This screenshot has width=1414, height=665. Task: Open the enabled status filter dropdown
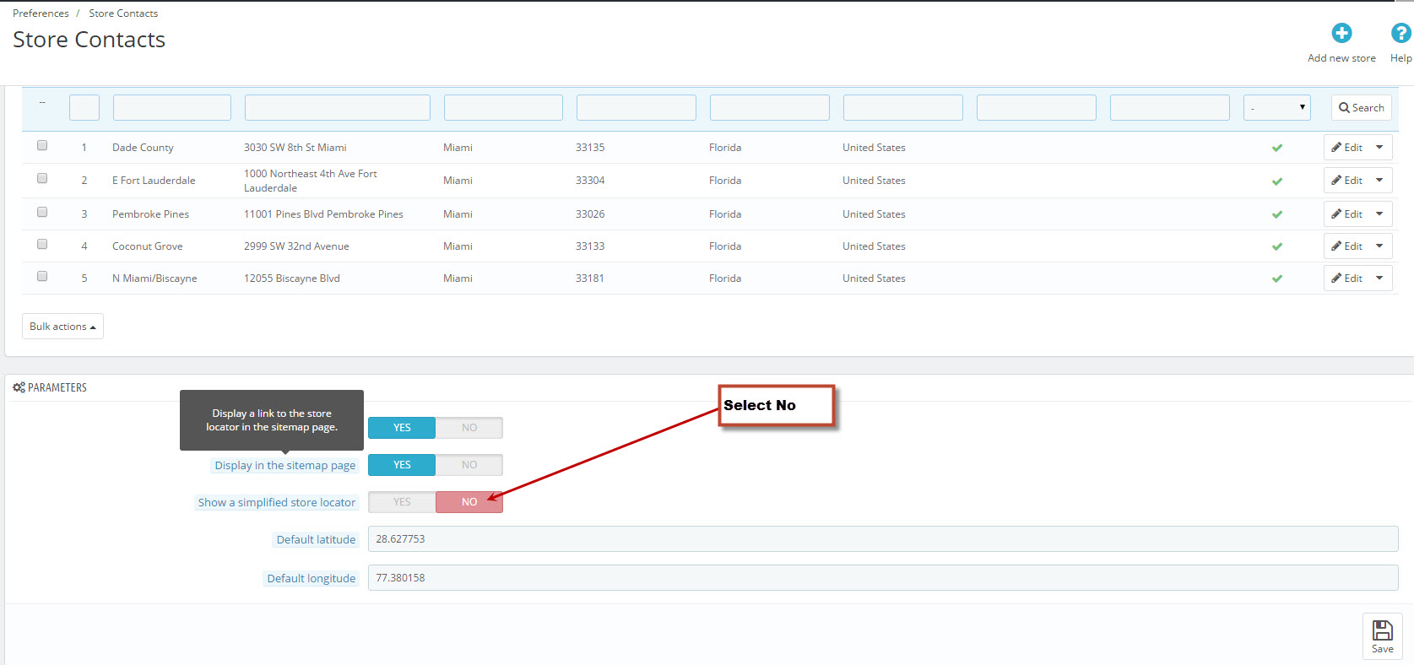[x=1276, y=108]
